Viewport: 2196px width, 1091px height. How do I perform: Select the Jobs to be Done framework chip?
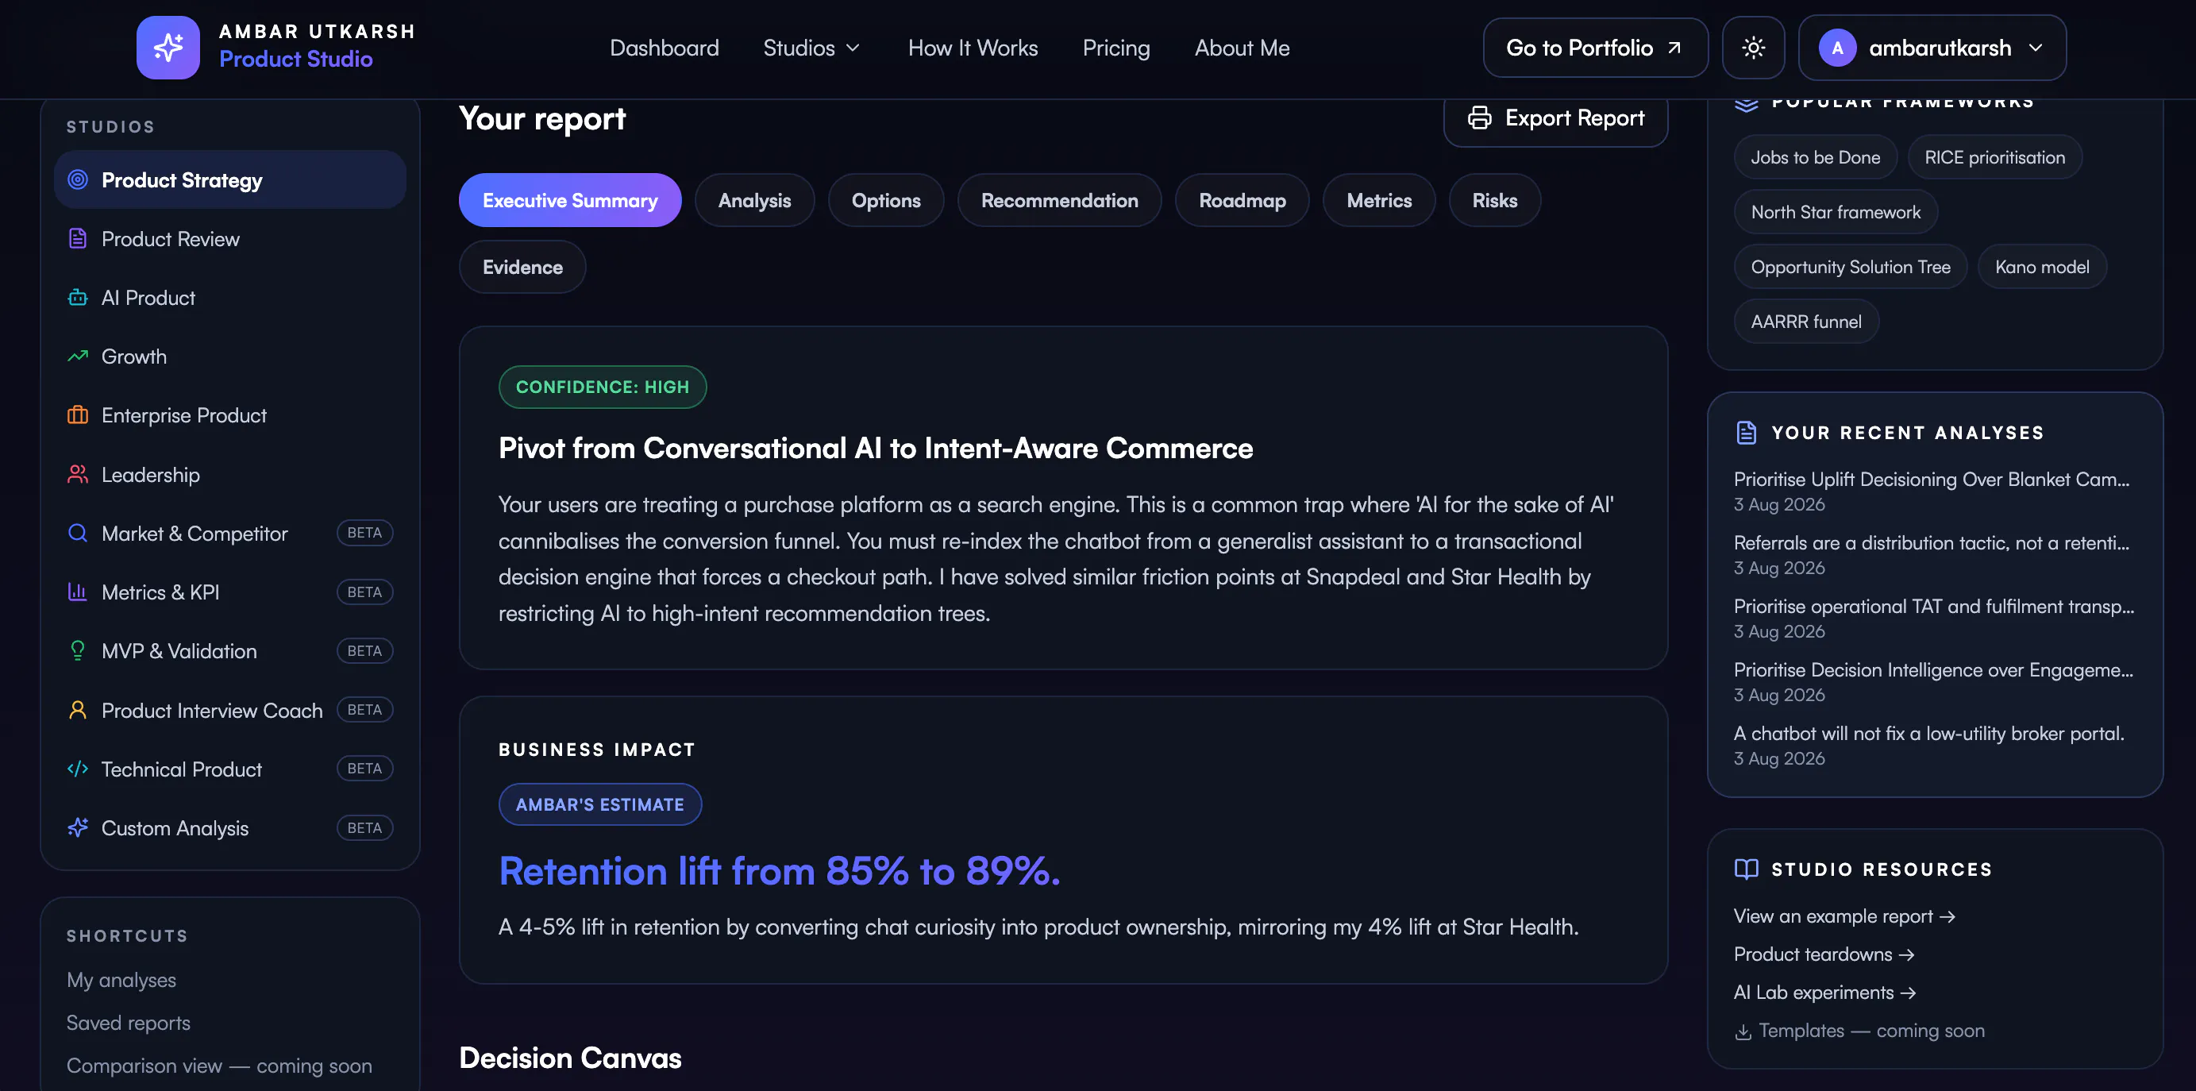(x=1815, y=158)
